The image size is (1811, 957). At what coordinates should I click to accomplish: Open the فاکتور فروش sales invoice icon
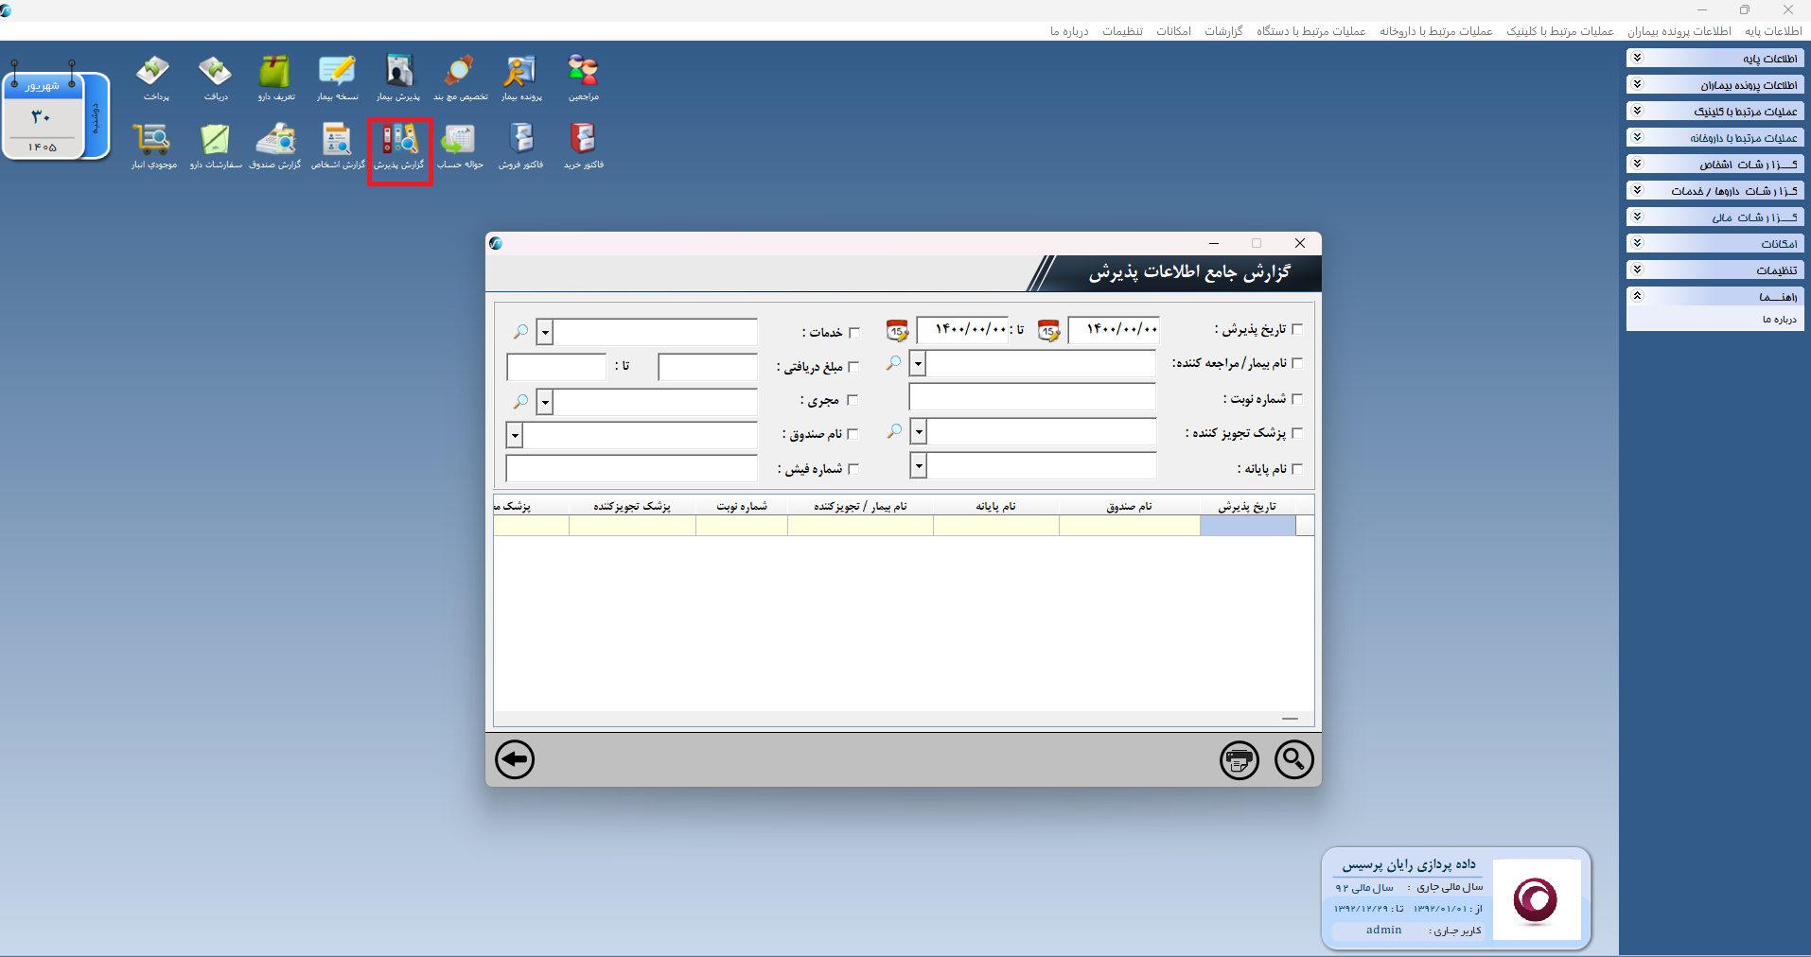(521, 147)
